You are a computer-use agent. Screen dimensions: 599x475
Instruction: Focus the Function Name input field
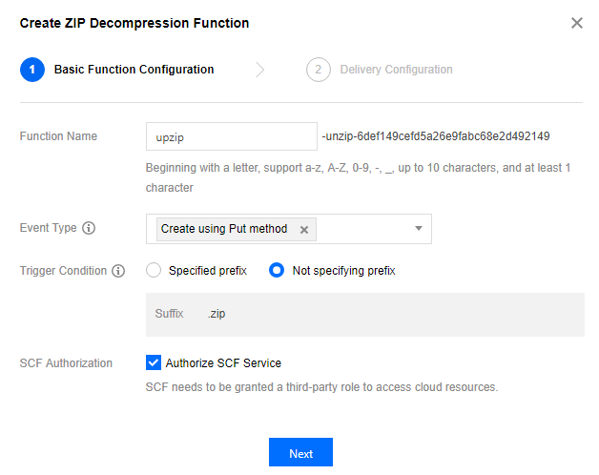pos(231,136)
